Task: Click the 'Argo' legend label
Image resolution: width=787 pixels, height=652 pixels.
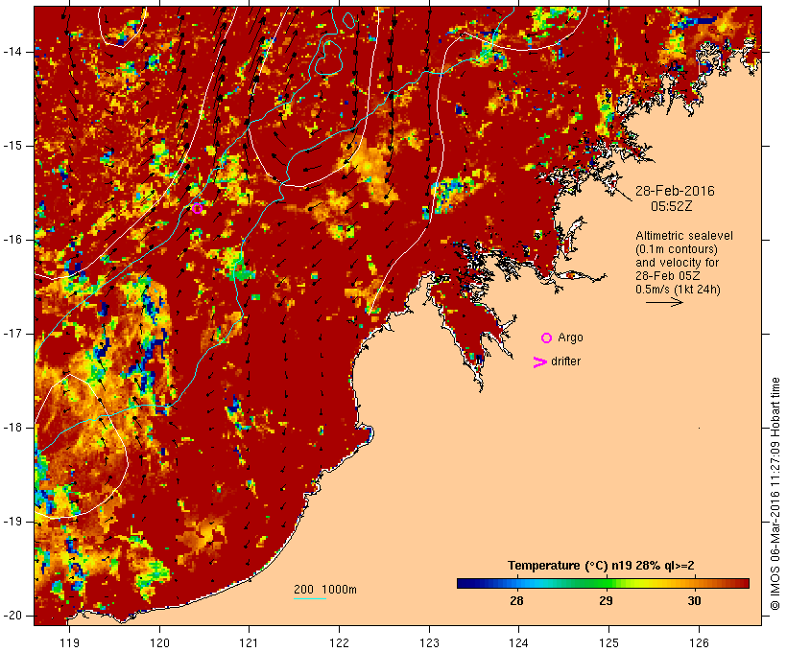Action: pos(571,338)
